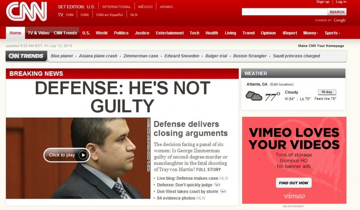Viewport: 360px width, 210px height.
Task: Click Make CNN Your Homepage
Action: point(321,46)
